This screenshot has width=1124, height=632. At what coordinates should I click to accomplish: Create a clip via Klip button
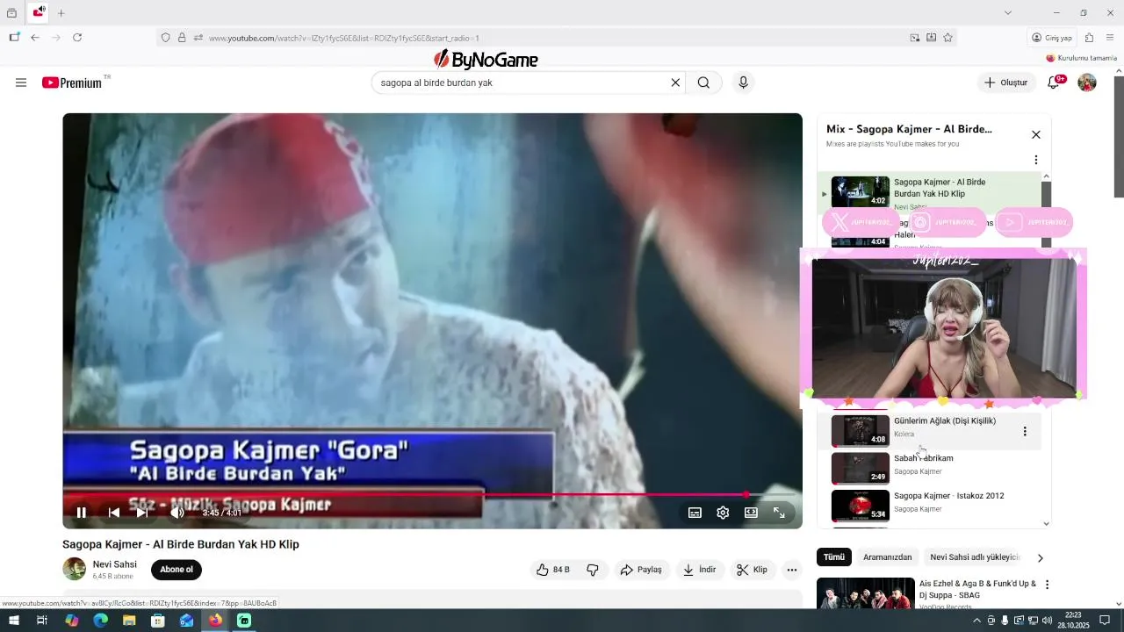(x=753, y=570)
